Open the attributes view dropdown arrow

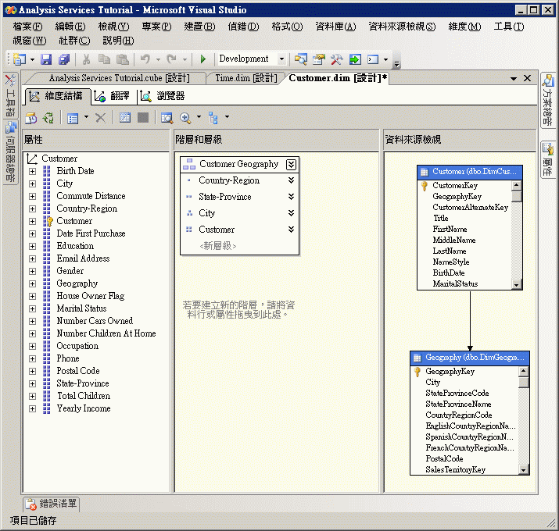pos(86,117)
